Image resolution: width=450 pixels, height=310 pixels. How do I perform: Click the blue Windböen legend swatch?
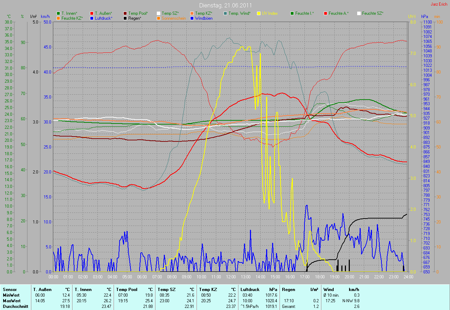coord(192,18)
